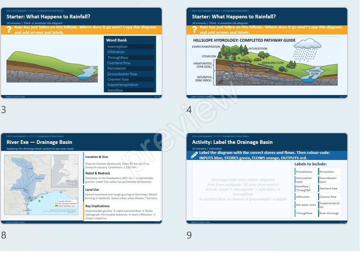
Task: Click the 'SATURATED ZONE (ROCK)' label
Action: 204,79
